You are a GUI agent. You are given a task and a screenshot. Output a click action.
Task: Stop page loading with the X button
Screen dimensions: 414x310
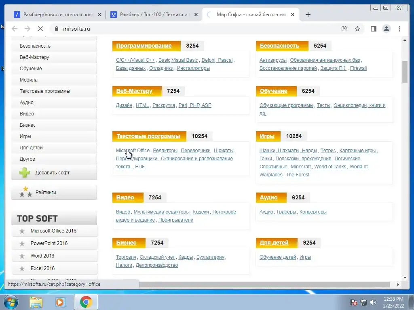pos(40,29)
